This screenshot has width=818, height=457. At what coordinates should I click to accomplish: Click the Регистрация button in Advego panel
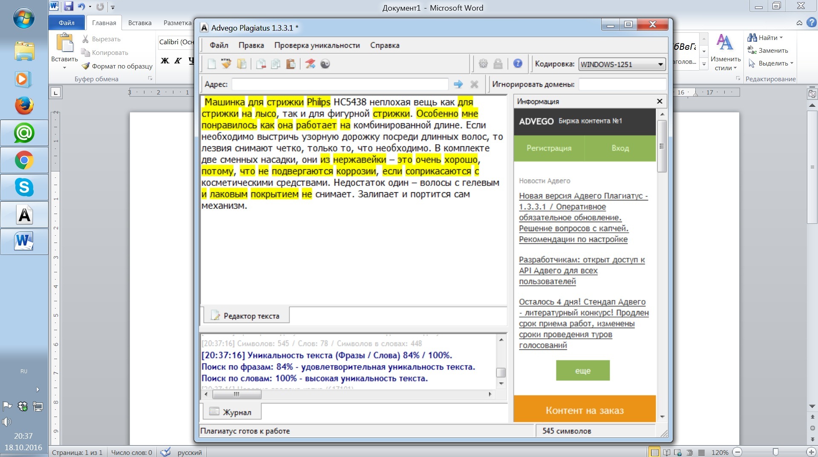[549, 148]
